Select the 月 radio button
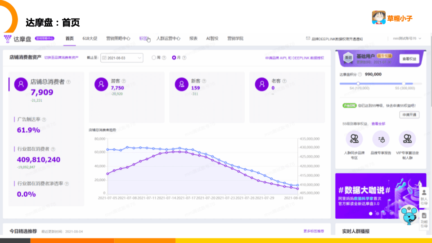 tap(174, 58)
